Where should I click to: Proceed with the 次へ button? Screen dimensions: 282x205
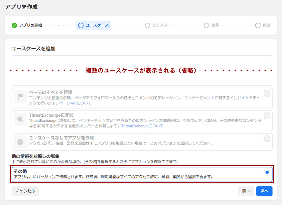(x=264, y=191)
